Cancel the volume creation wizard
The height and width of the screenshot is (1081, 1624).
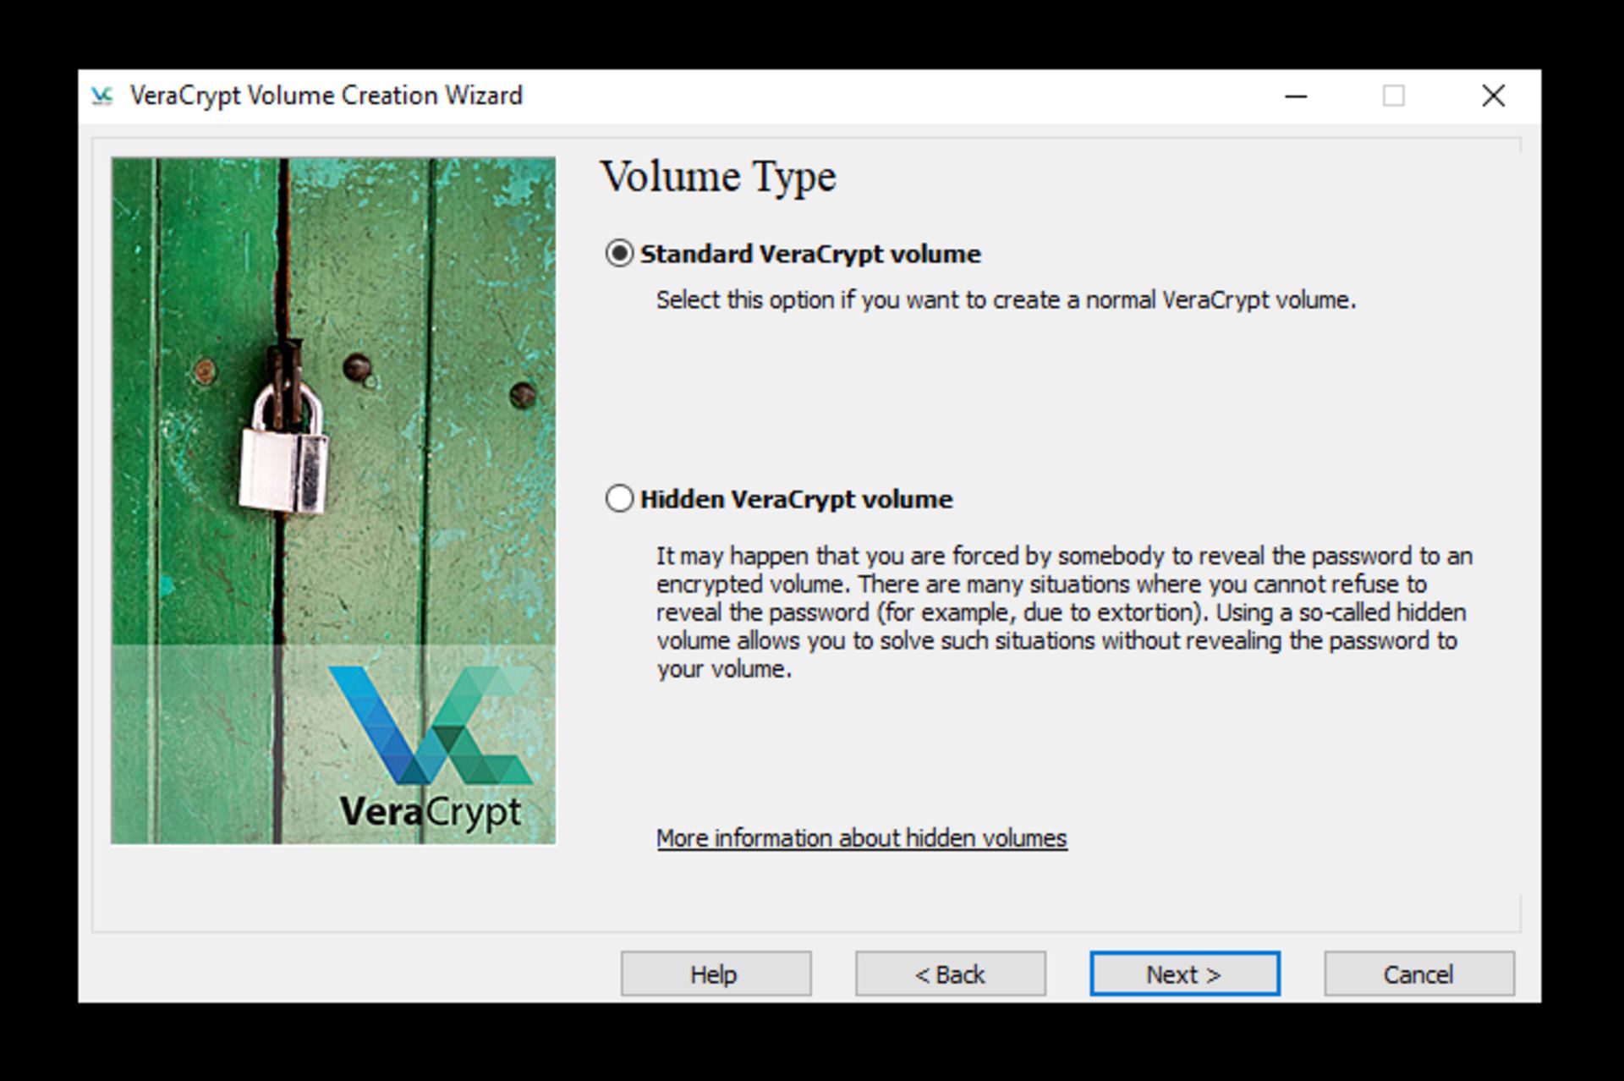(x=1419, y=974)
